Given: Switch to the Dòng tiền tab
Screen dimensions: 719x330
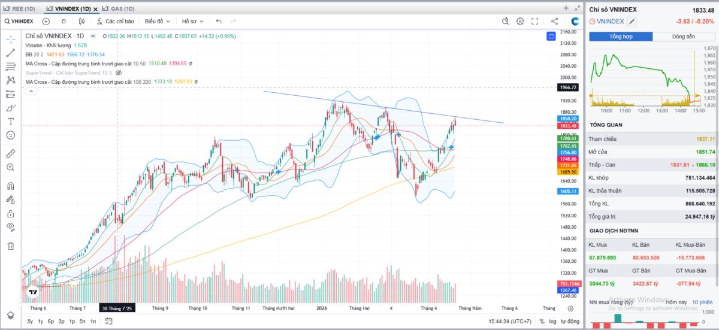Looking at the screenshot, I should coord(683,37).
